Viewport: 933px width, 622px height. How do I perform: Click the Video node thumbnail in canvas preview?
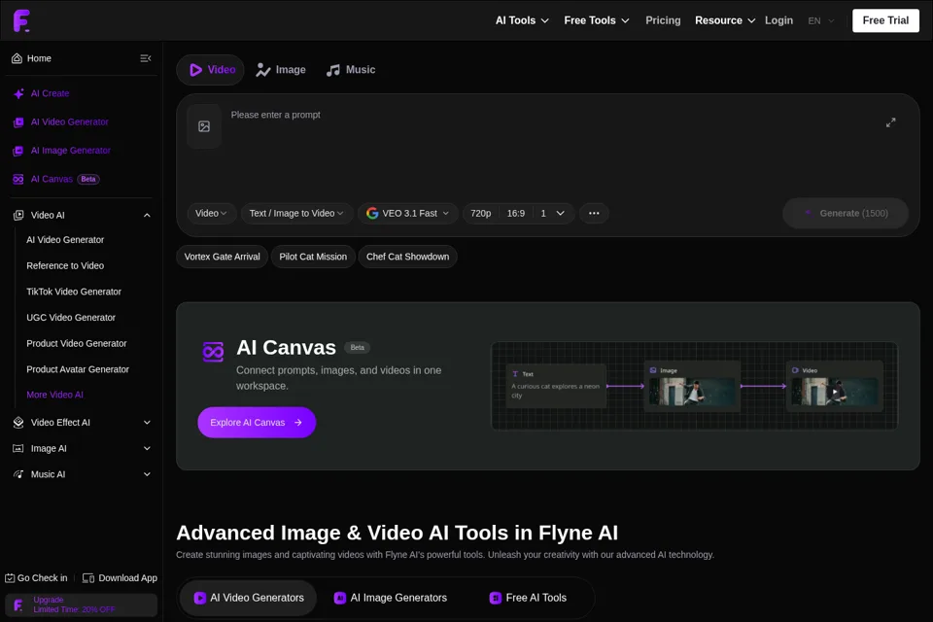[835, 392]
